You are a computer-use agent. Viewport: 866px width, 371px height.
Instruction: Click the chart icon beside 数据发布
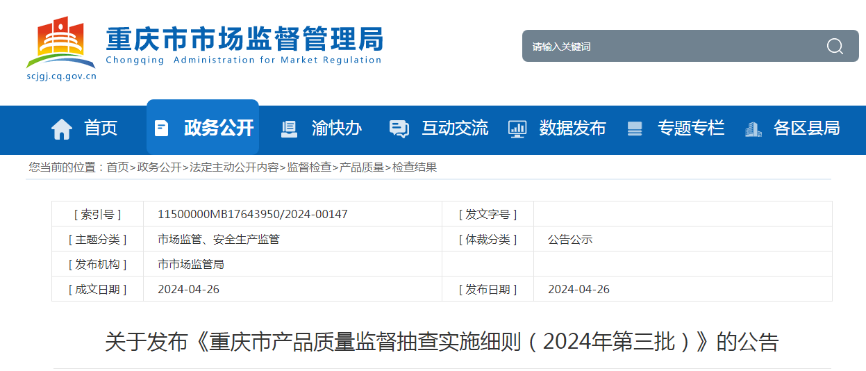517,129
